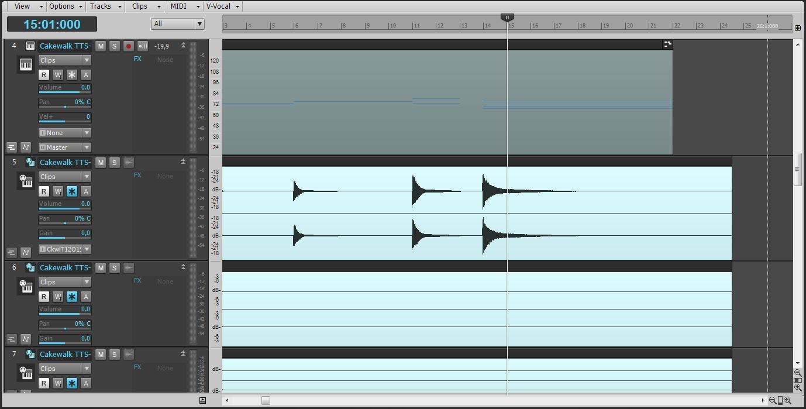
Task: Toggle the freeze asterisk button on track 5
Action: pyautogui.click(x=71, y=191)
